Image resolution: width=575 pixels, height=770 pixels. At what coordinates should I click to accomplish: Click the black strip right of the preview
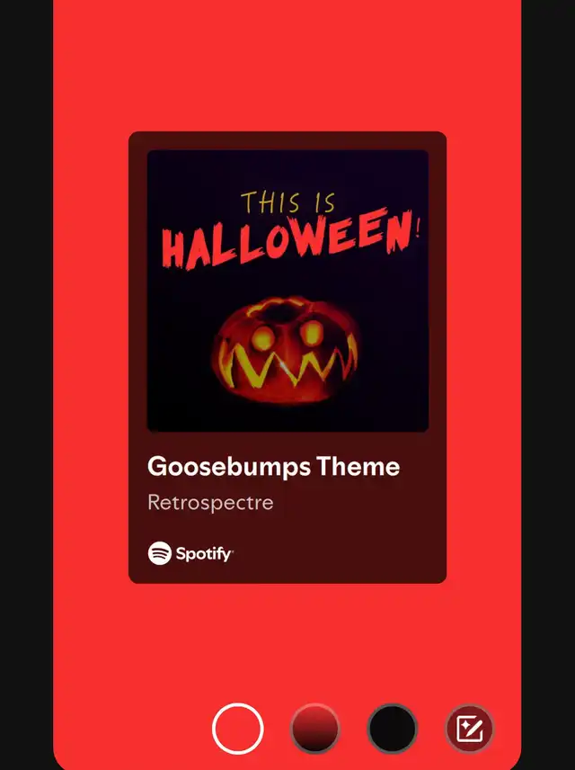[548, 385]
